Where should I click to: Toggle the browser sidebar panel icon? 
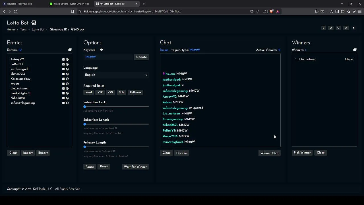click(337, 11)
